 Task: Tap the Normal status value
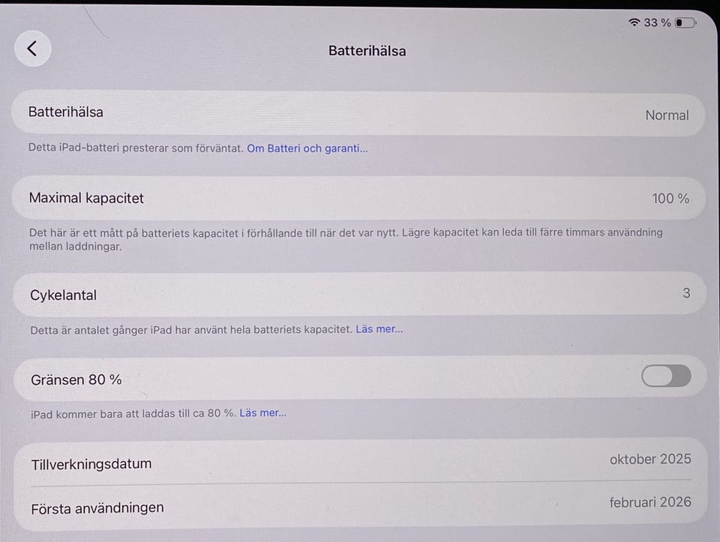tap(667, 115)
